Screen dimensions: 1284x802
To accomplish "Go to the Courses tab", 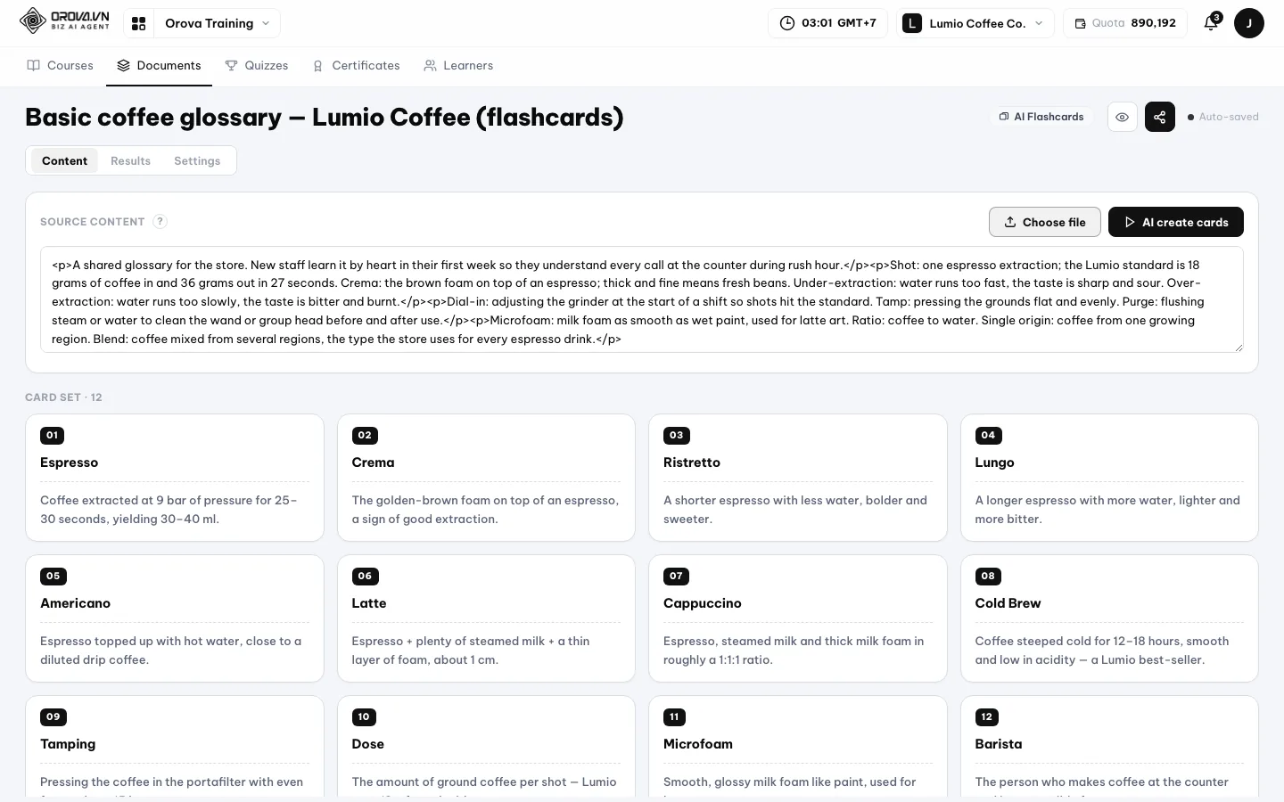I will [x=61, y=66].
